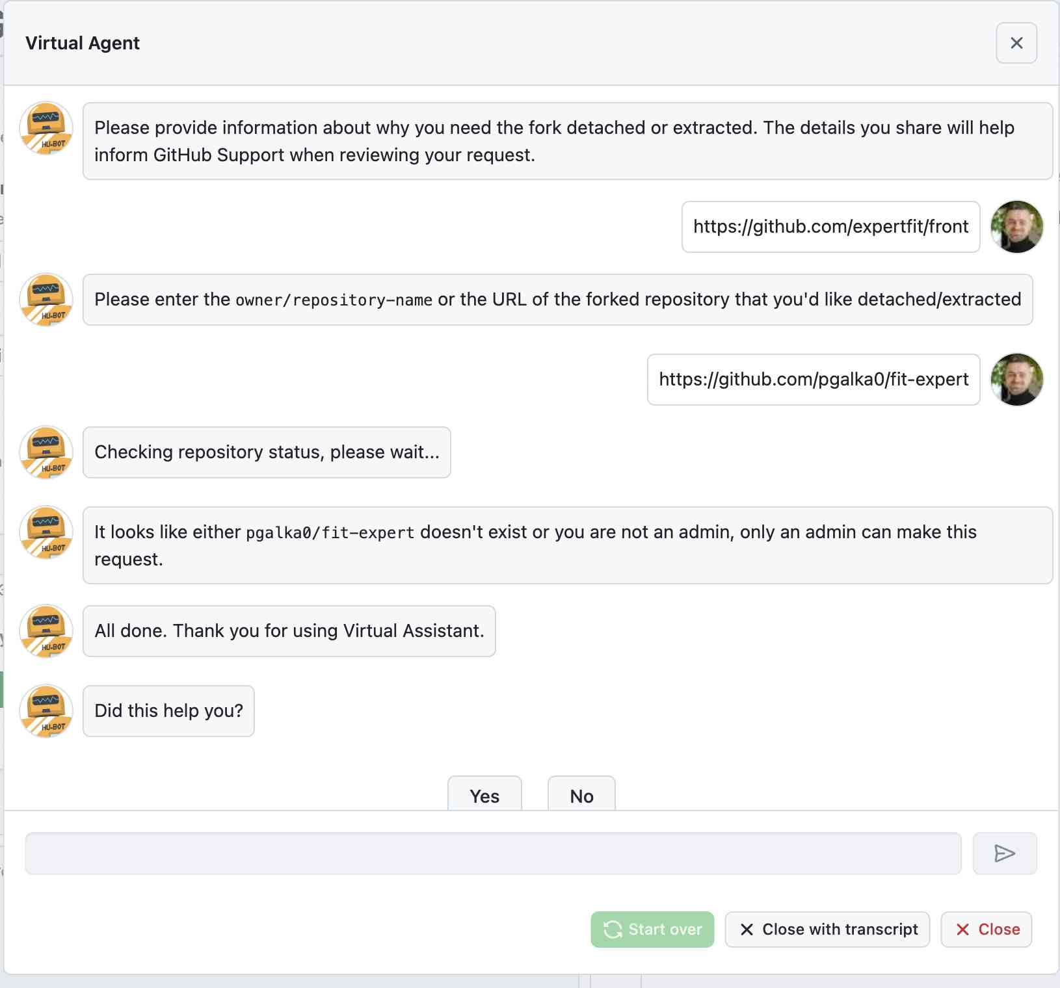Click the Virtual Agent dialog title
The height and width of the screenshot is (988, 1060).
pyautogui.click(x=83, y=43)
